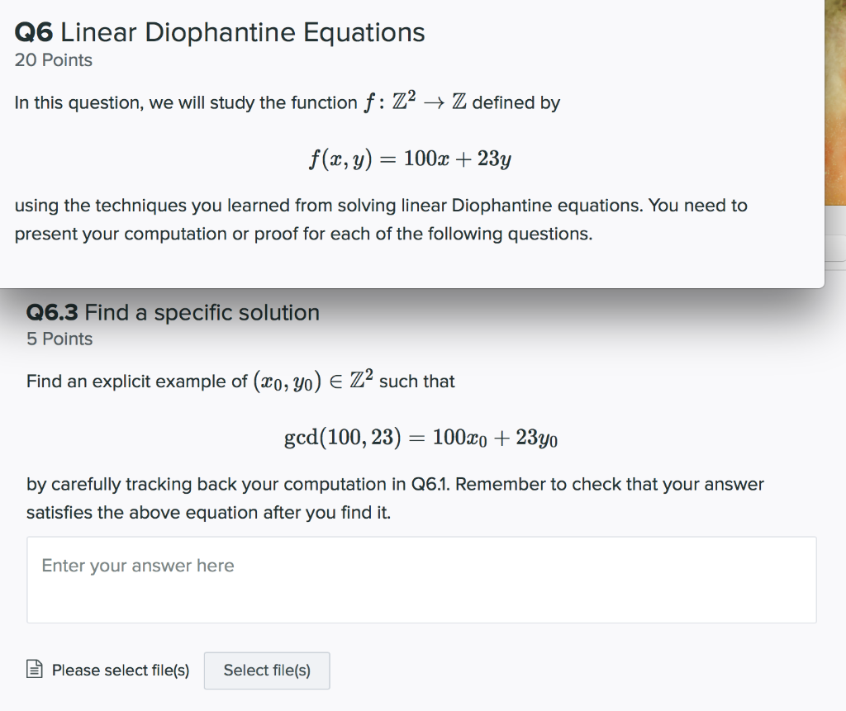The height and width of the screenshot is (711, 846).
Task: Select the Q6 Linear Diophantine Equations heading
Action: (220, 32)
